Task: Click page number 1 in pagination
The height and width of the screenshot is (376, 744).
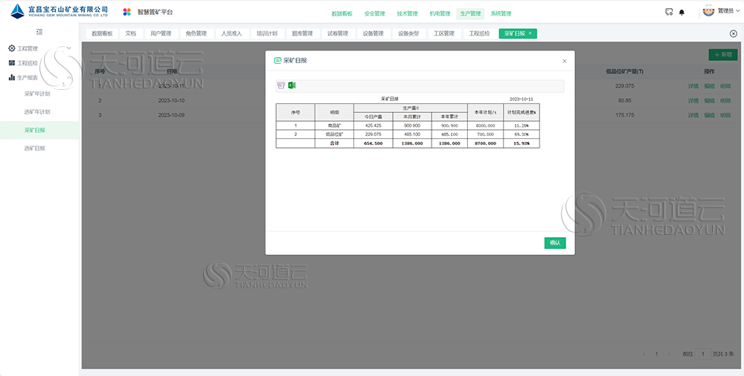Action: [657, 354]
